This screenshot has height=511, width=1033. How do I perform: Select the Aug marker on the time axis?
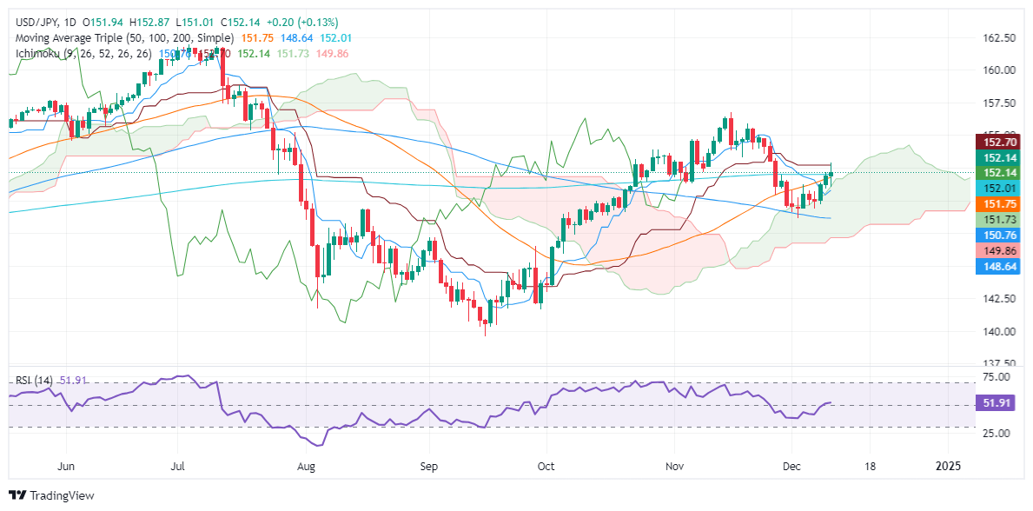pos(307,466)
